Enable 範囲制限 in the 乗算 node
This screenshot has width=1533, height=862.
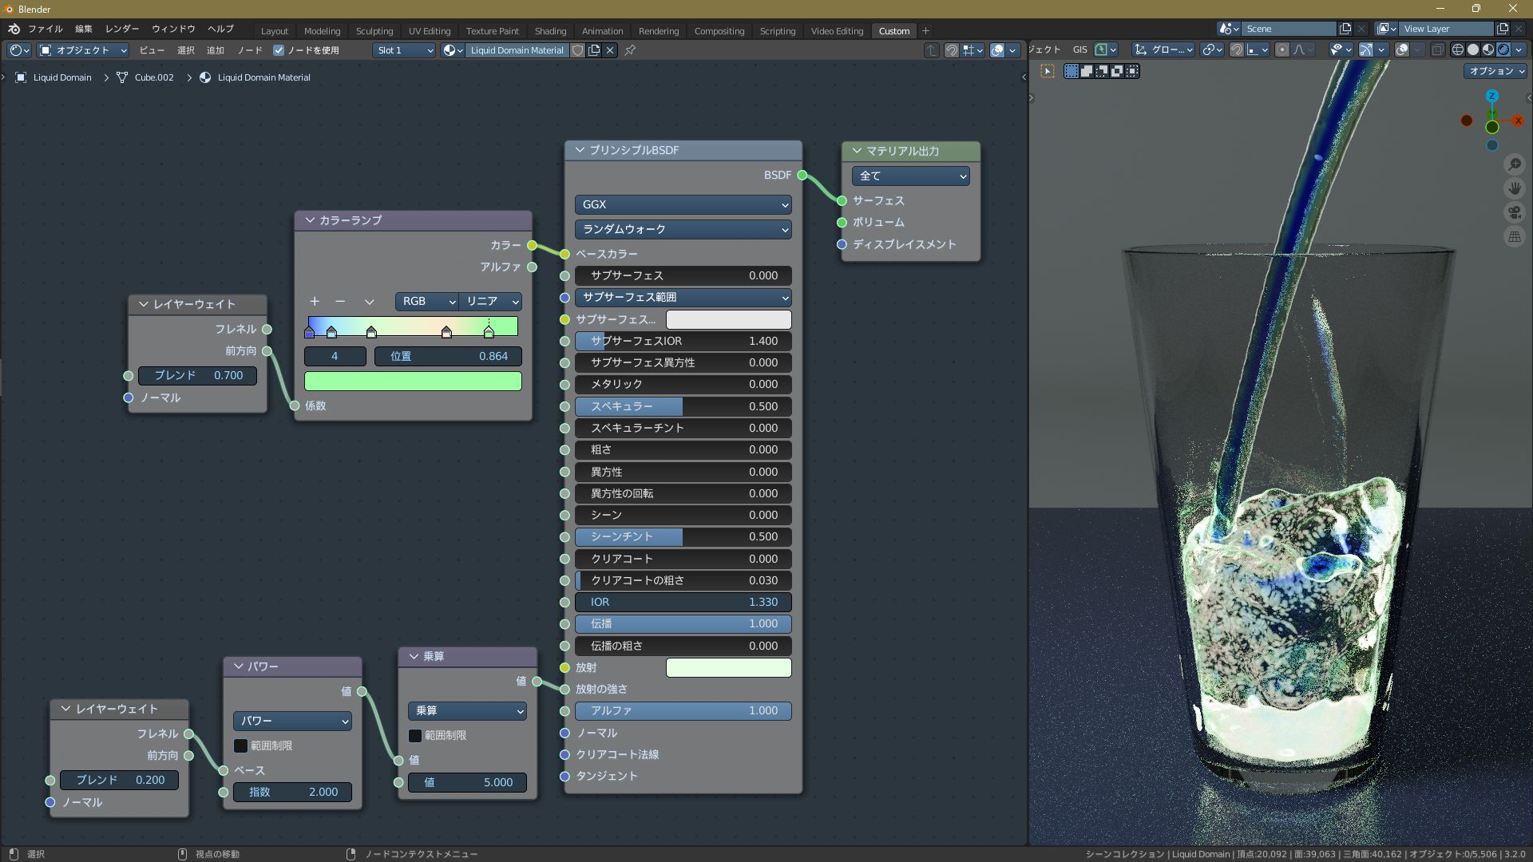[x=415, y=735]
